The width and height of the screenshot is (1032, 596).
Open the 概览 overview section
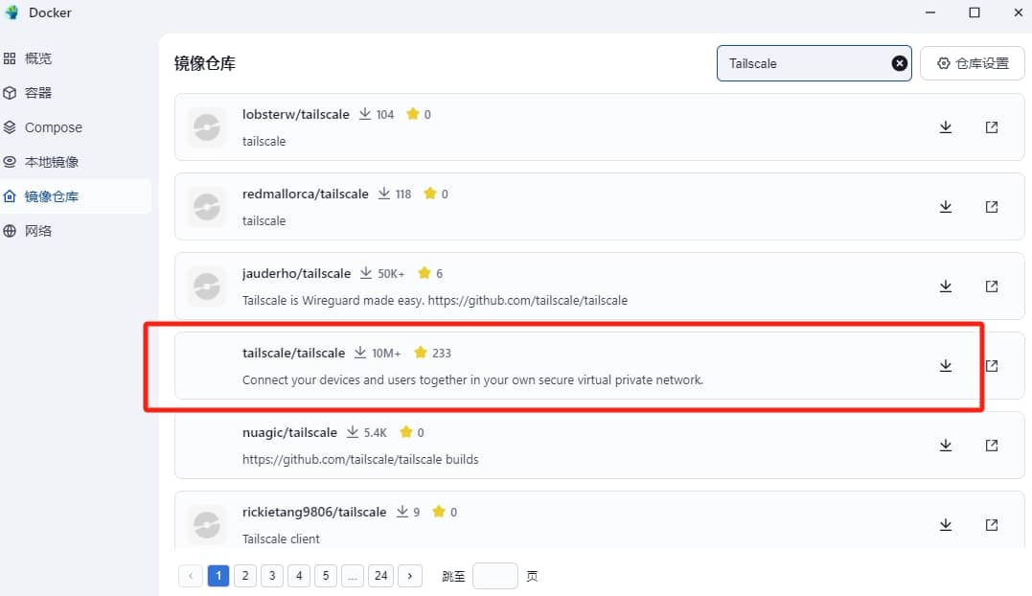(75, 57)
